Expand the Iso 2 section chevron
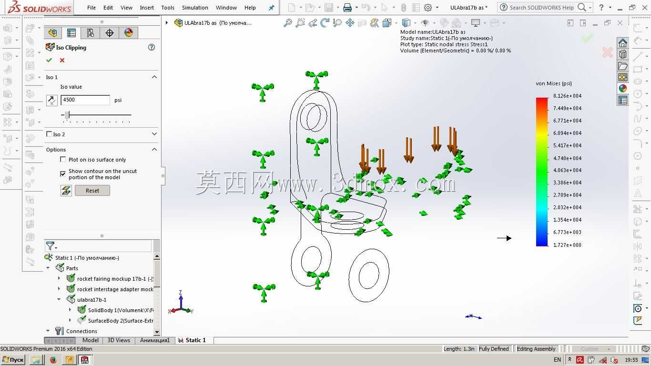Viewport: 651px width, 366px height. point(154,134)
